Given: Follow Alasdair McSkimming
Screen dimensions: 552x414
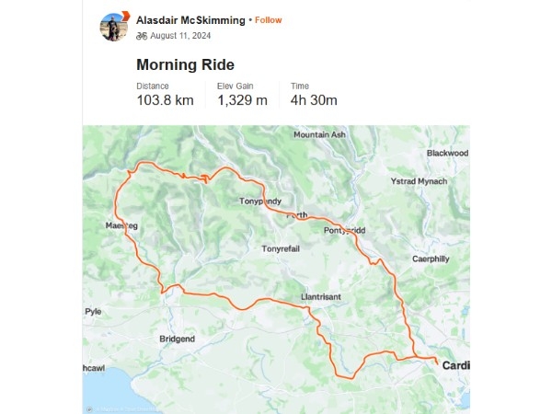Looking at the screenshot, I should pos(269,20).
